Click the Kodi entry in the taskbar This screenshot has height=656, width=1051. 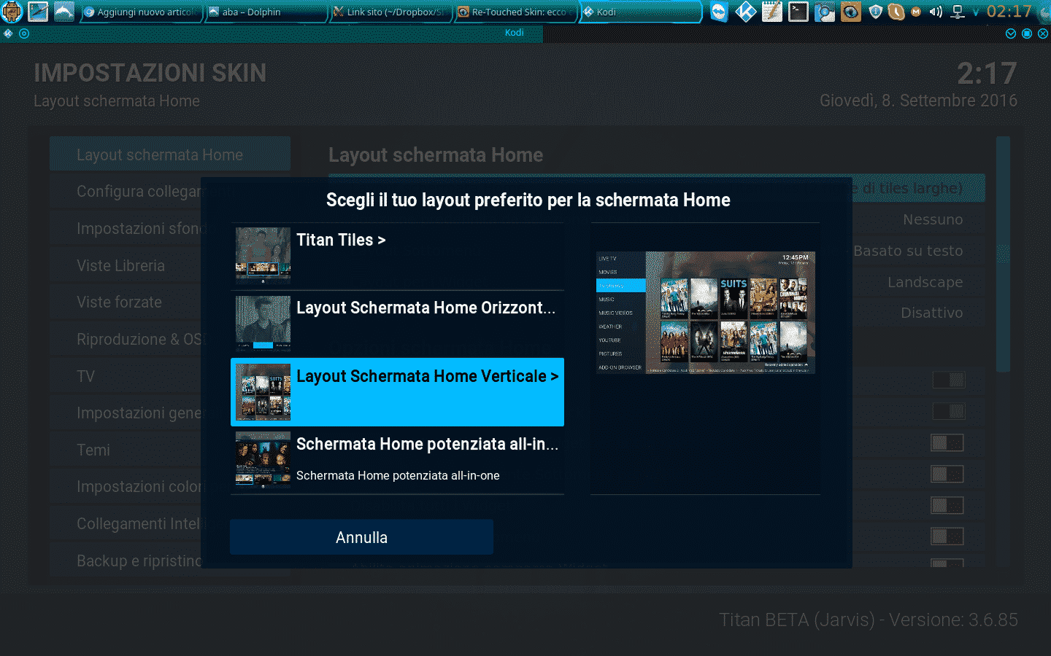[x=641, y=12]
